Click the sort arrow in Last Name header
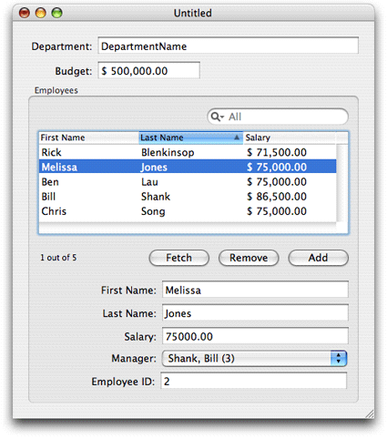 click(237, 138)
